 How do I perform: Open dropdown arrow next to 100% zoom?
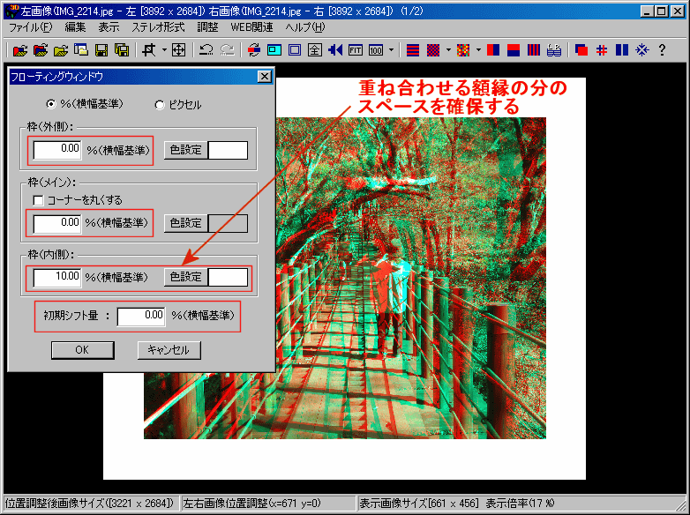pos(390,50)
